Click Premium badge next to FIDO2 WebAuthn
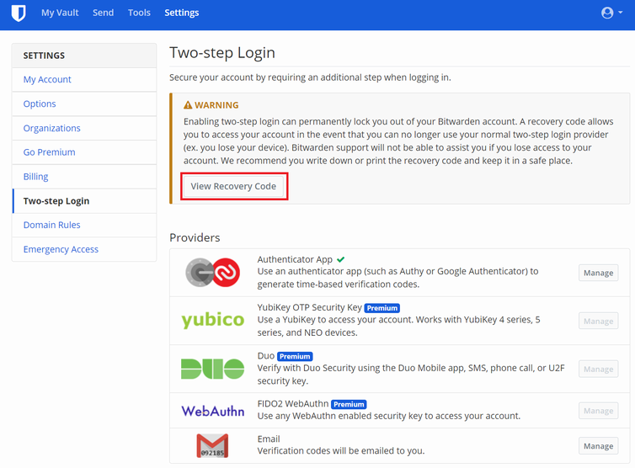635x468 pixels. [349, 404]
